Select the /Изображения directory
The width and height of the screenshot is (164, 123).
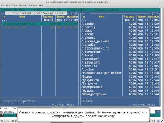(120, 87)
